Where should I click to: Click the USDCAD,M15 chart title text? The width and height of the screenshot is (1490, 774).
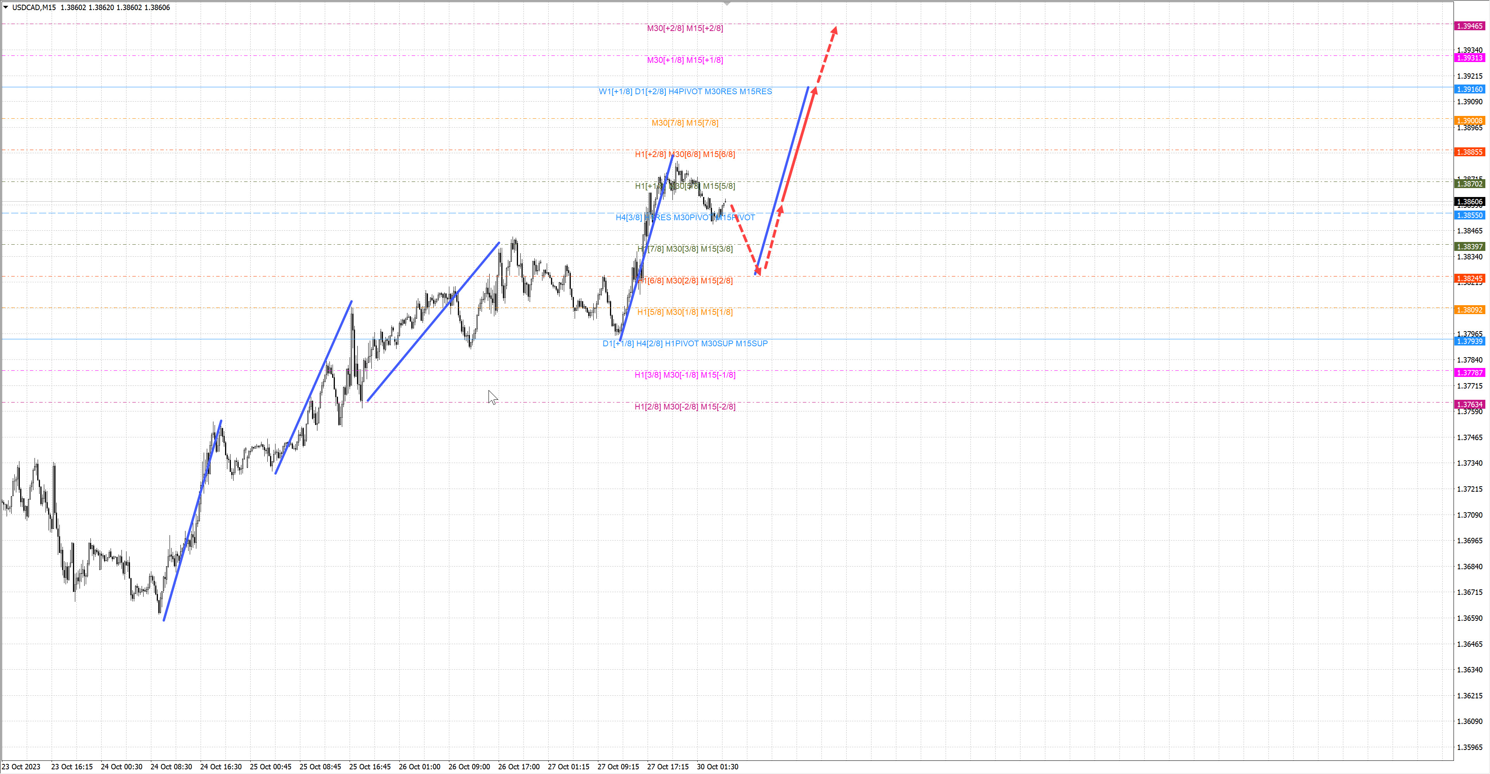[34, 7]
